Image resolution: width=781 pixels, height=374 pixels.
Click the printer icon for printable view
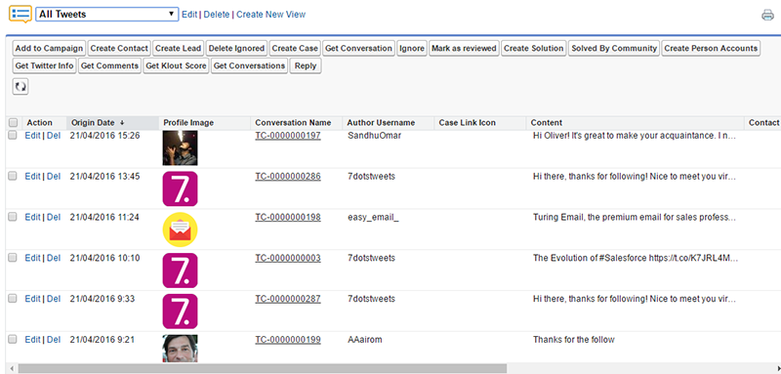[x=767, y=16]
